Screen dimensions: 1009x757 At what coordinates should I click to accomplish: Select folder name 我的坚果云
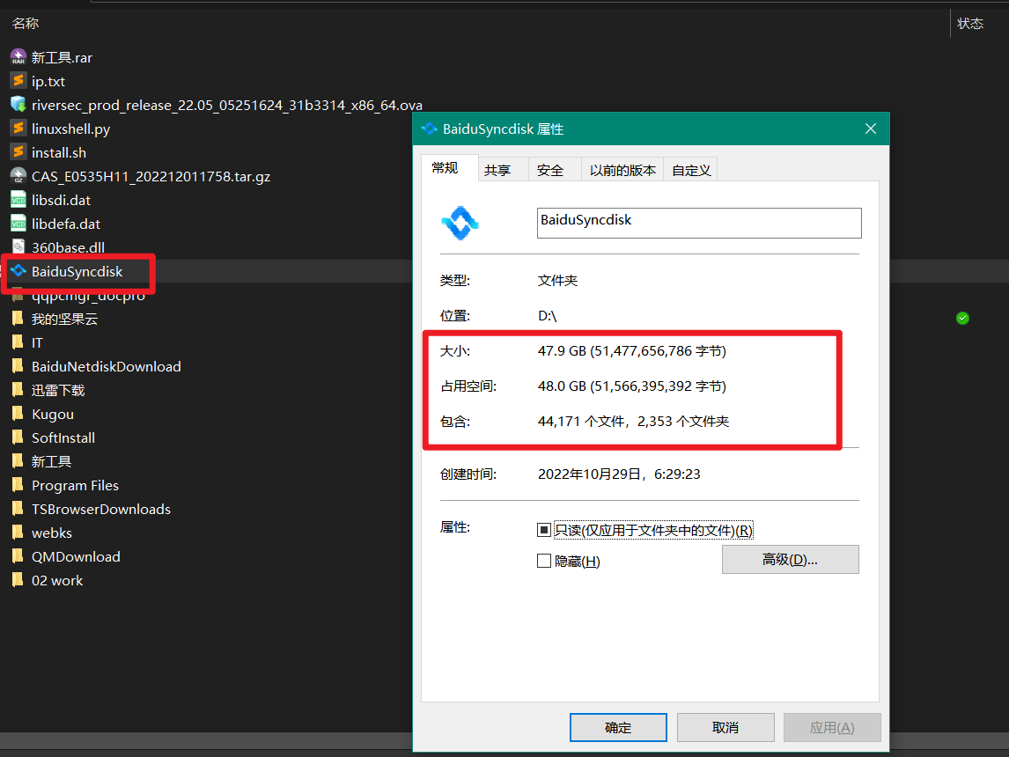[64, 319]
